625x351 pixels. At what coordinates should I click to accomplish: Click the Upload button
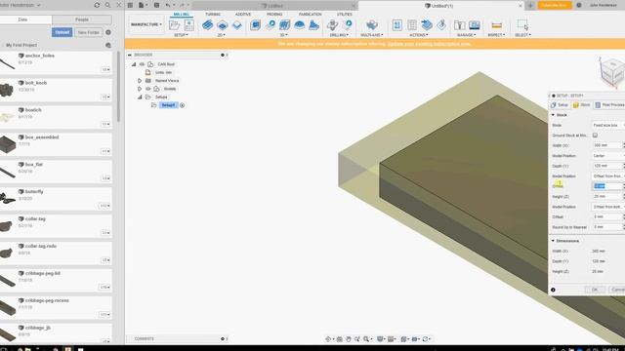[x=62, y=32]
